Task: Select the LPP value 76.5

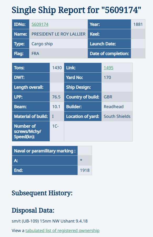Action: 56,97
